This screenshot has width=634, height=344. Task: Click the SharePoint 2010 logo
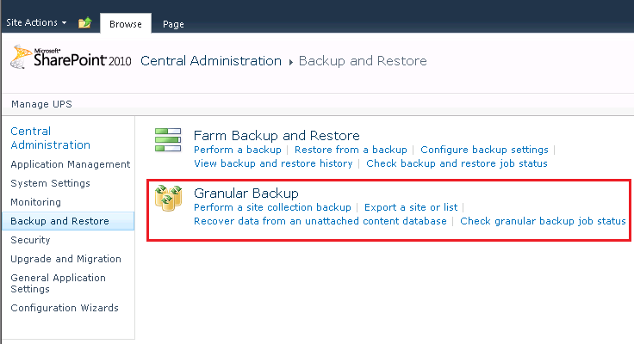pos(71,57)
